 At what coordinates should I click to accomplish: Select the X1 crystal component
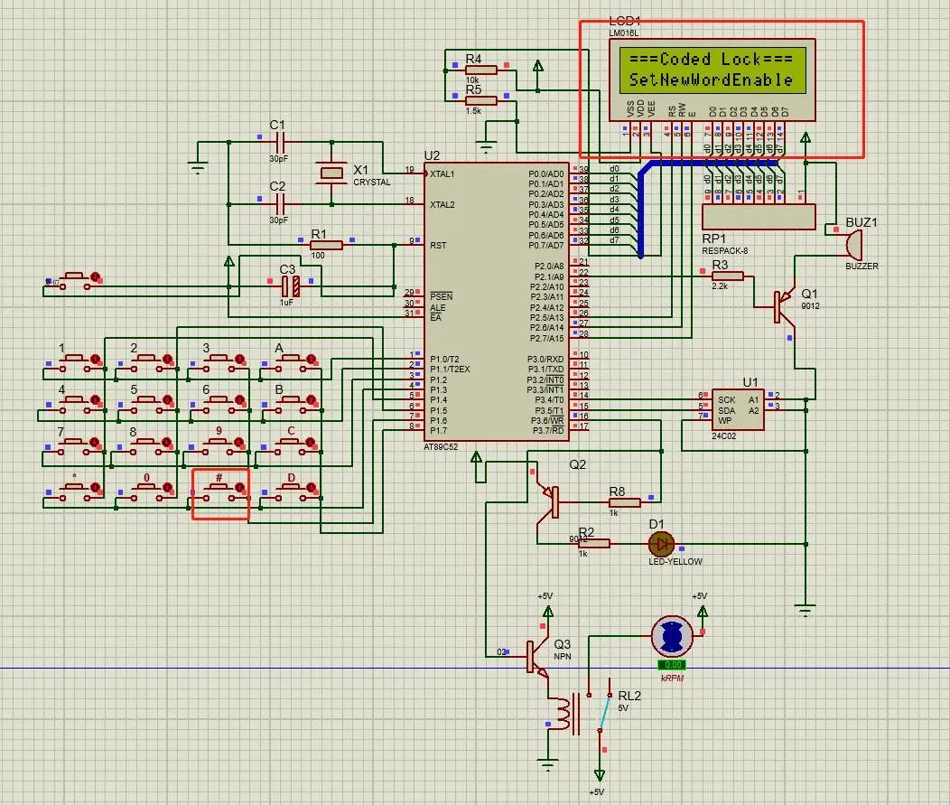point(332,172)
